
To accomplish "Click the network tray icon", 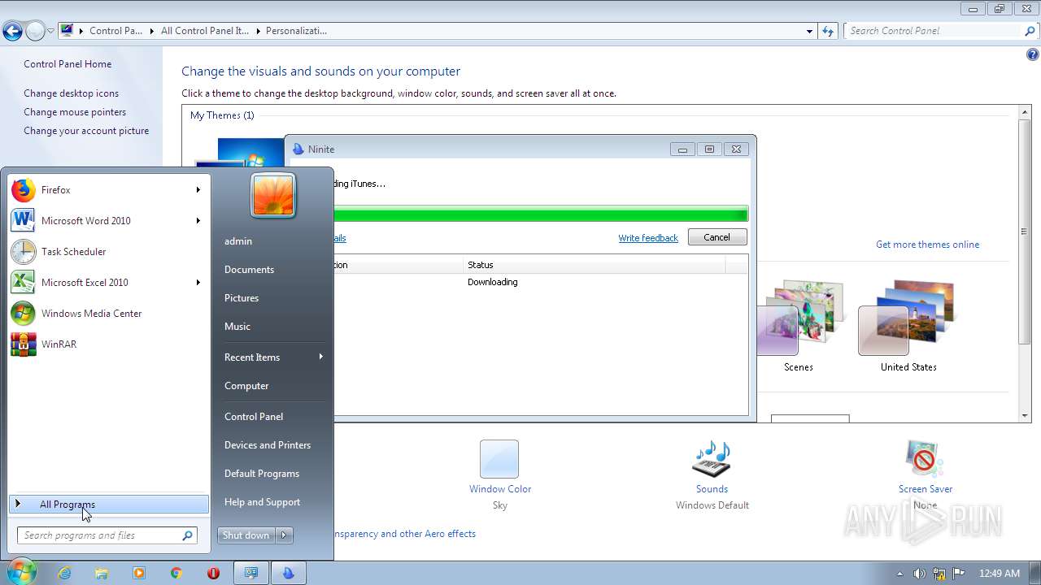I will (939, 574).
